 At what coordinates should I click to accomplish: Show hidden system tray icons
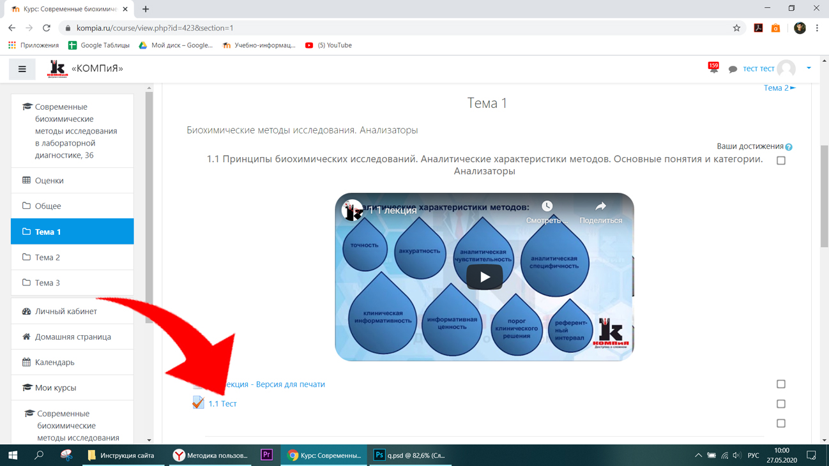[x=698, y=455]
